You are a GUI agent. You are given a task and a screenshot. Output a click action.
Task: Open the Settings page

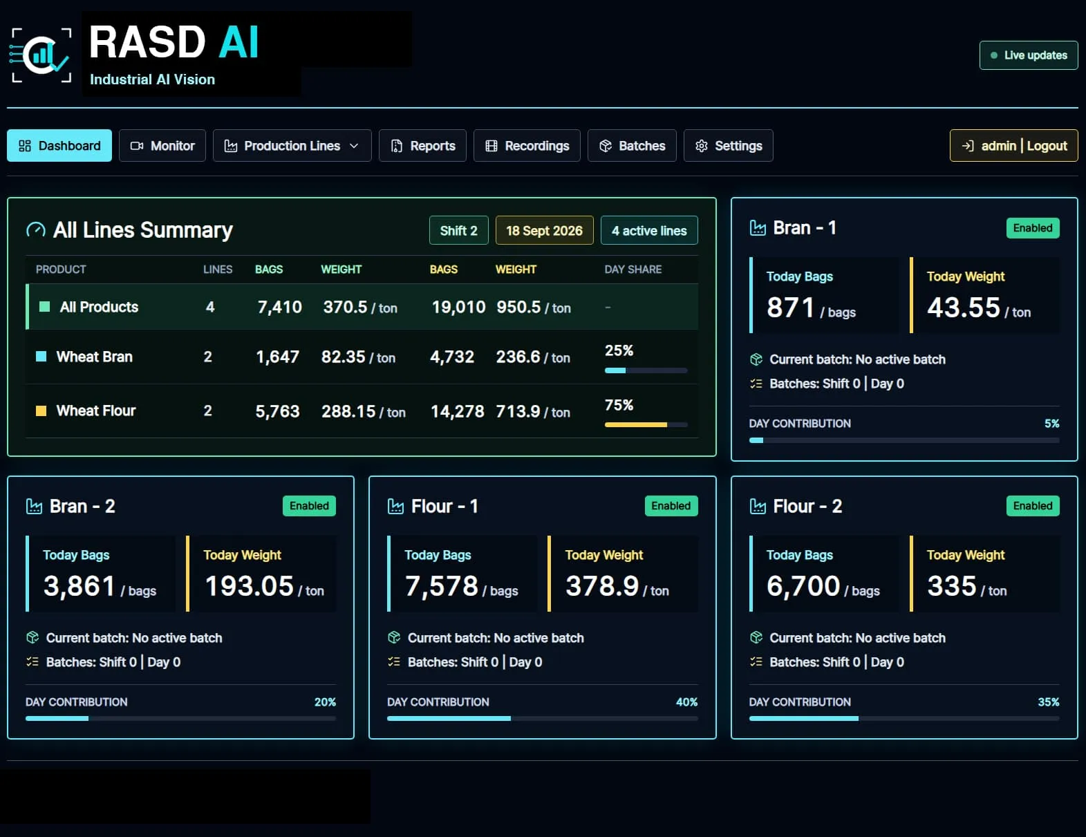[728, 146]
